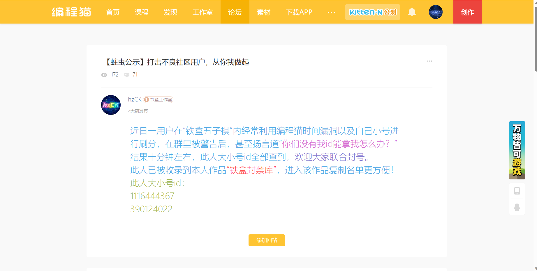537x271 pixels.
Task: Click the ID number 390124022
Action: [151, 209]
